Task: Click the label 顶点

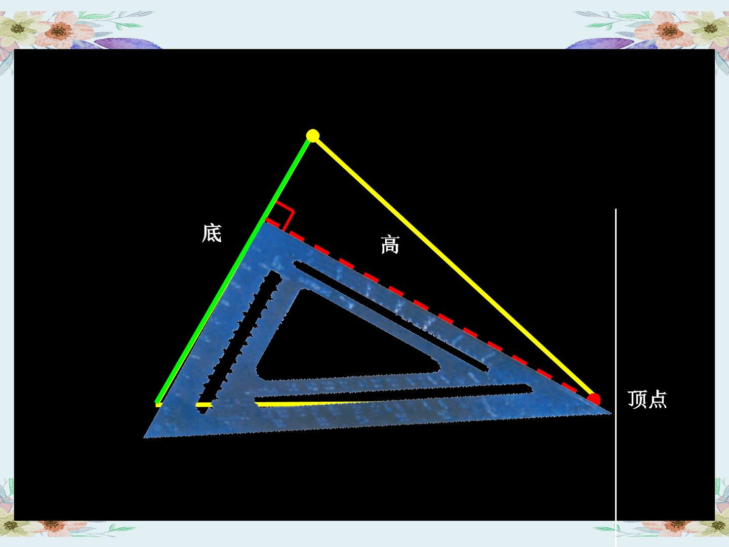Action: [647, 399]
